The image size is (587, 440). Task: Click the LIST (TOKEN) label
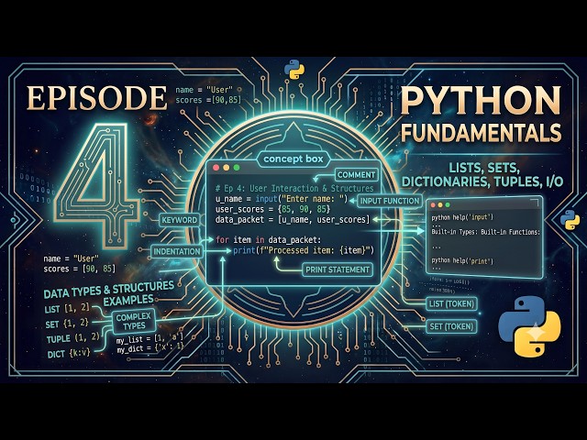click(x=451, y=303)
